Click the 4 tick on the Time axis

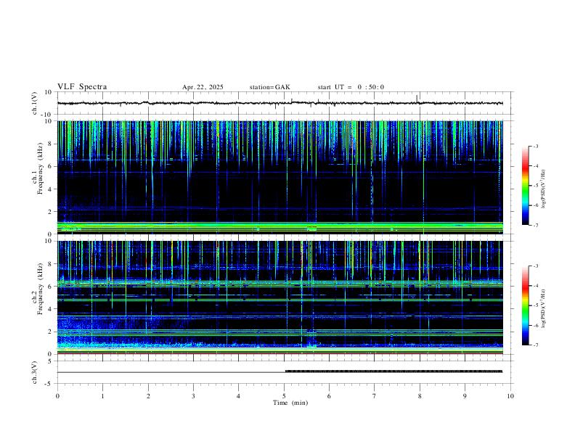click(x=238, y=396)
